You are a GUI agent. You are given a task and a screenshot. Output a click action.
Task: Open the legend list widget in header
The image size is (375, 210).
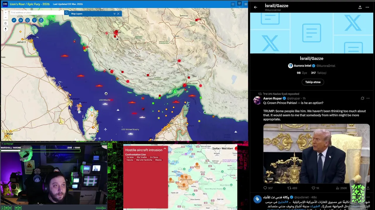tap(233, 4)
